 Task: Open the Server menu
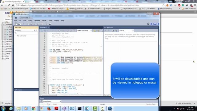(44, 21)
